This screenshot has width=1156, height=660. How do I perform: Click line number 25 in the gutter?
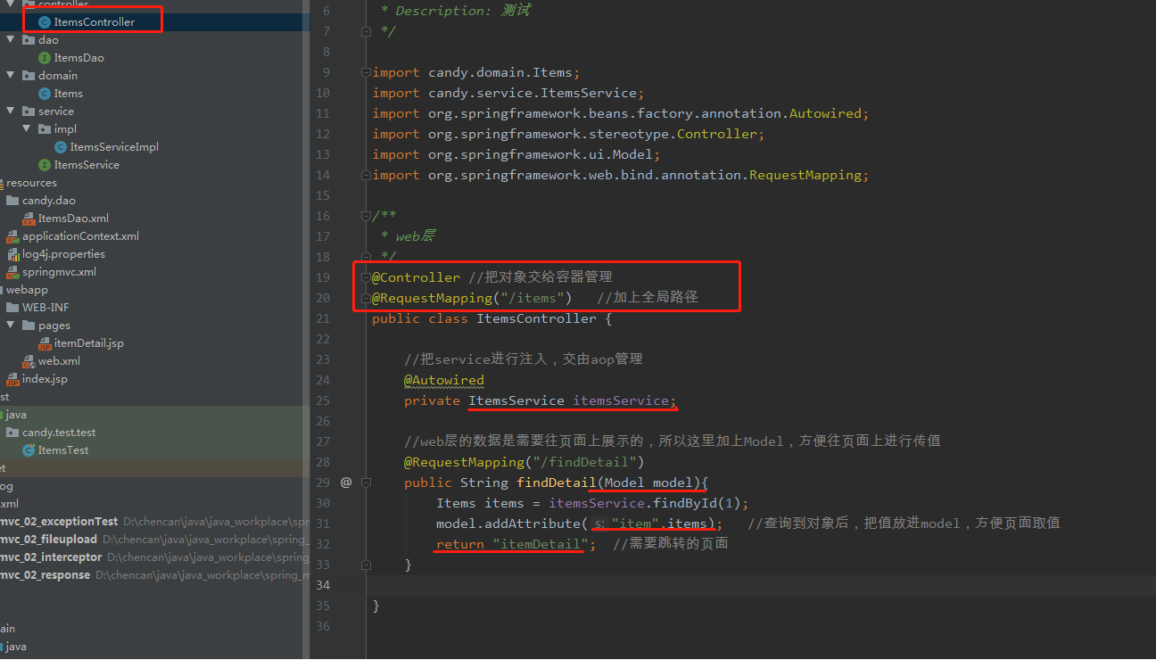coord(322,400)
